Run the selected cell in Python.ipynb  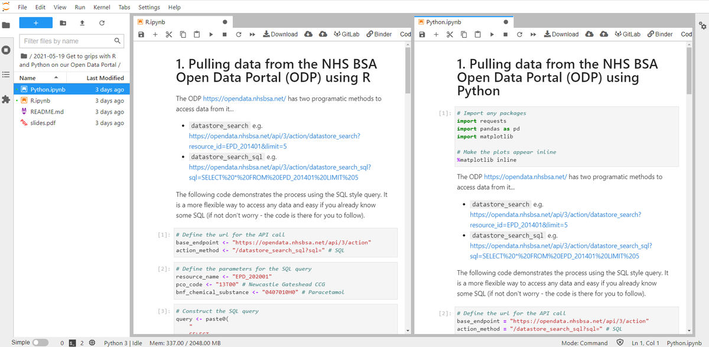[x=492, y=34]
